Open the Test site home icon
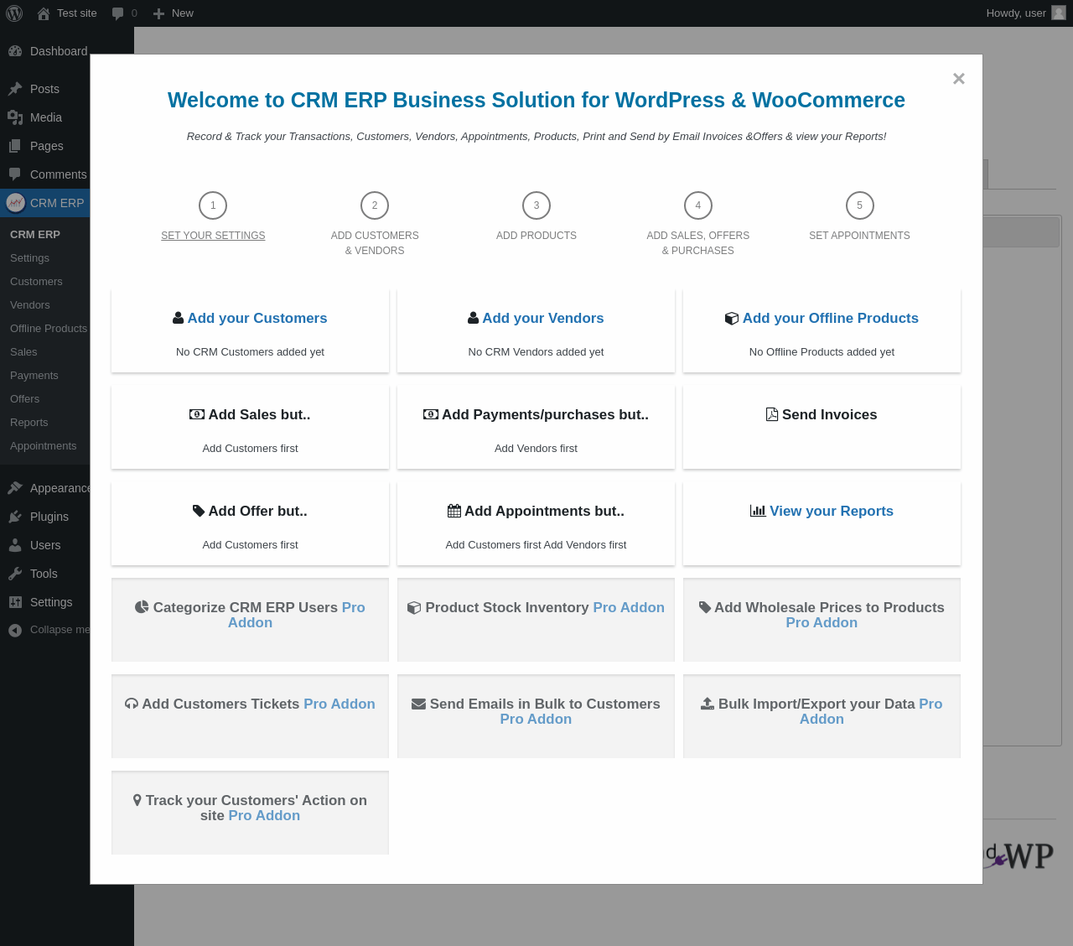Screen dimensions: 1073x946 [x=44, y=13]
